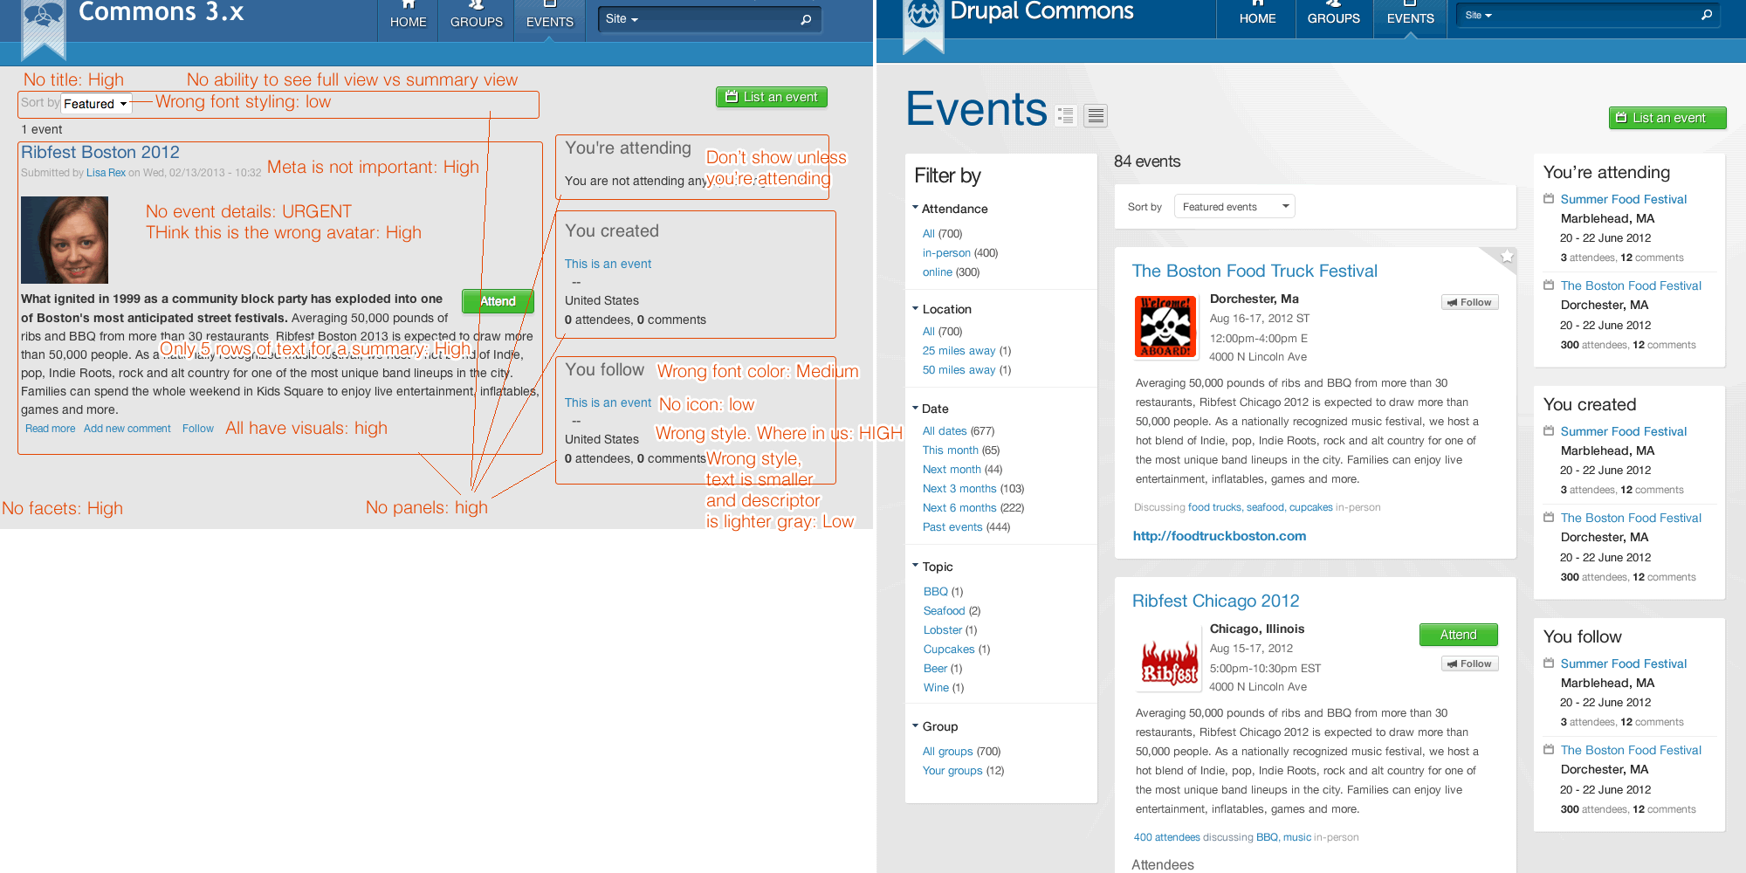The width and height of the screenshot is (1746, 873).
Task: Click the search magnifier in the Site search bar
Action: coord(805,18)
